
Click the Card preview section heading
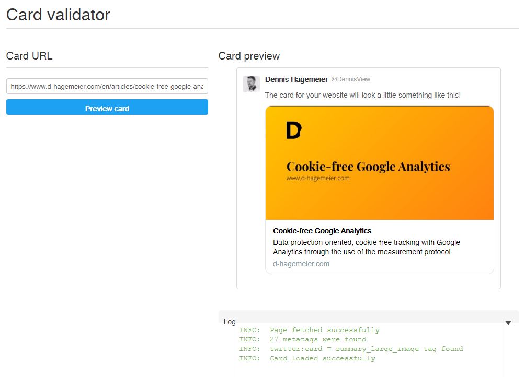(248, 56)
